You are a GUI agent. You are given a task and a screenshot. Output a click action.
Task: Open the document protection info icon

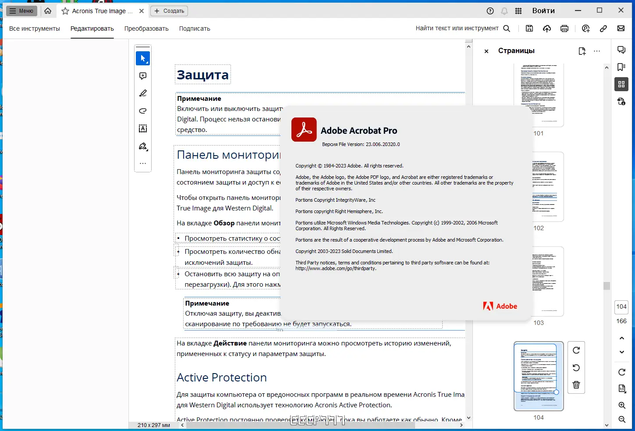(x=621, y=102)
